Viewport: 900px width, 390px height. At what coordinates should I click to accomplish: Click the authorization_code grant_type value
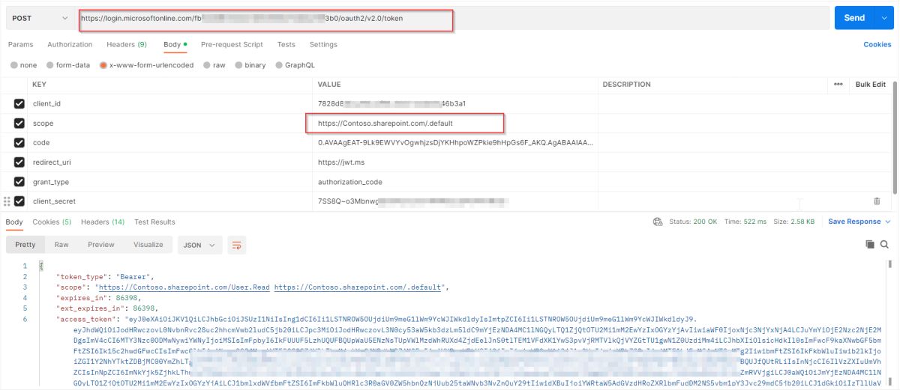tap(351, 181)
